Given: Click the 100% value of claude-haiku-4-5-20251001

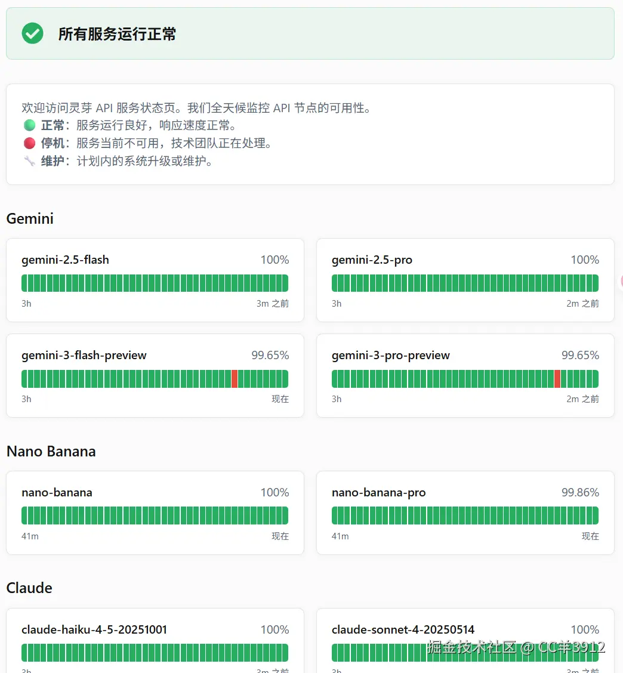Looking at the screenshot, I should click(275, 629).
